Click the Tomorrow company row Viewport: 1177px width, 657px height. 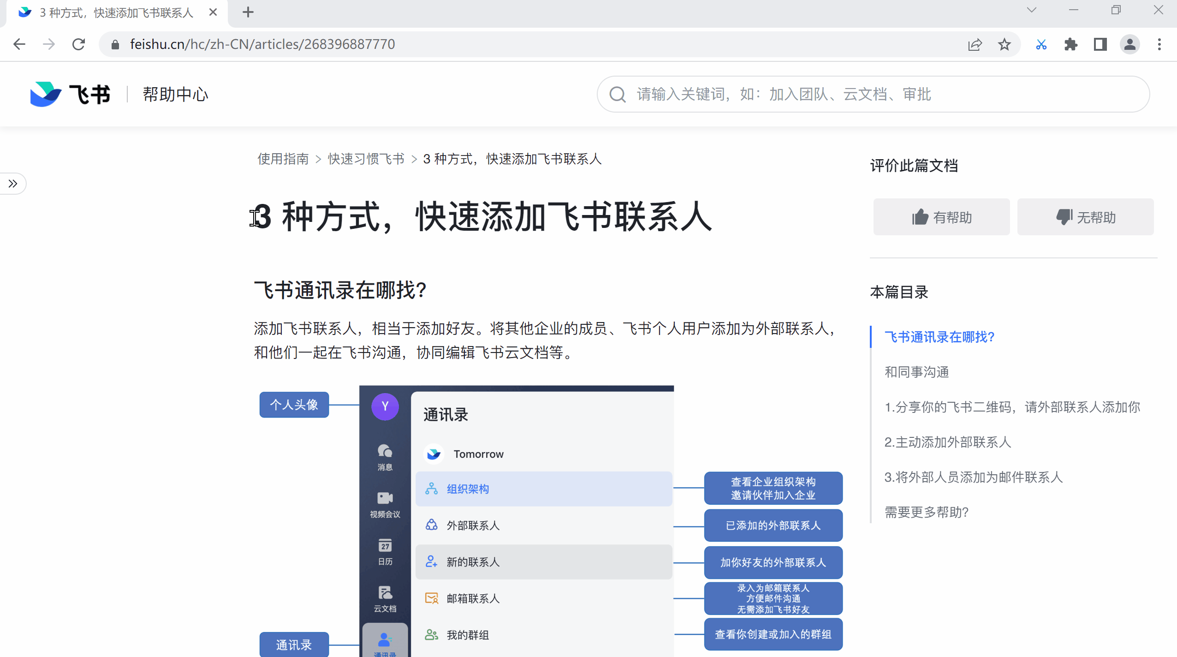544,454
